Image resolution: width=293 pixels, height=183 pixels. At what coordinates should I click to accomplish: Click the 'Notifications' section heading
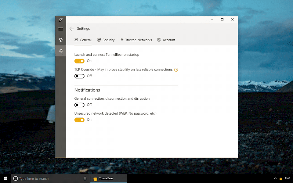pyautogui.click(x=87, y=90)
